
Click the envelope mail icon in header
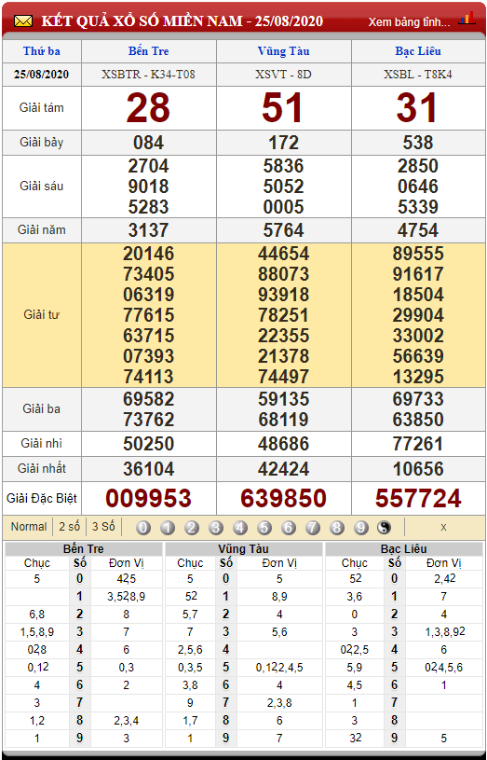pos(22,21)
